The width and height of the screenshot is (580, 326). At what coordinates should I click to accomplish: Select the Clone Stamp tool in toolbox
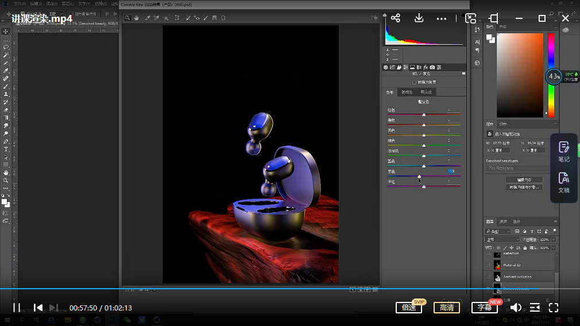click(6, 94)
